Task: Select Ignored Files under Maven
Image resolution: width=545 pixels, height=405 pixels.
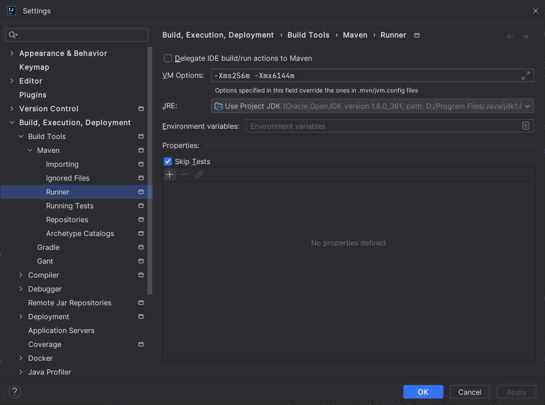Action: [x=68, y=178]
